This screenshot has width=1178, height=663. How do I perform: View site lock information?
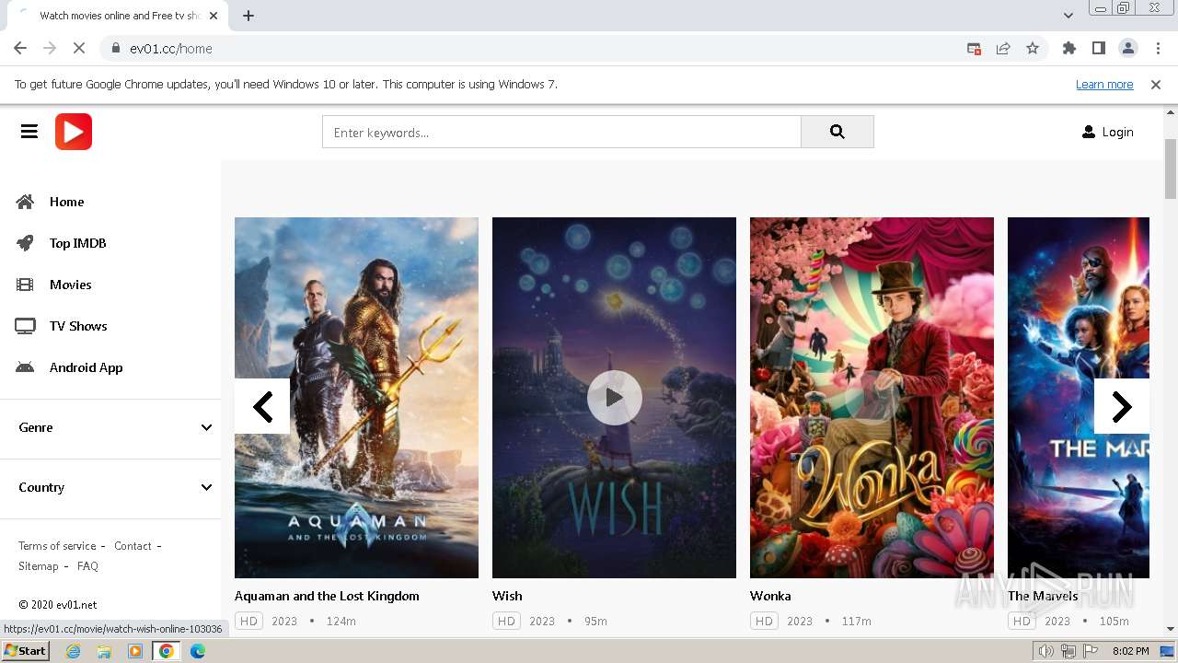(x=116, y=49)
